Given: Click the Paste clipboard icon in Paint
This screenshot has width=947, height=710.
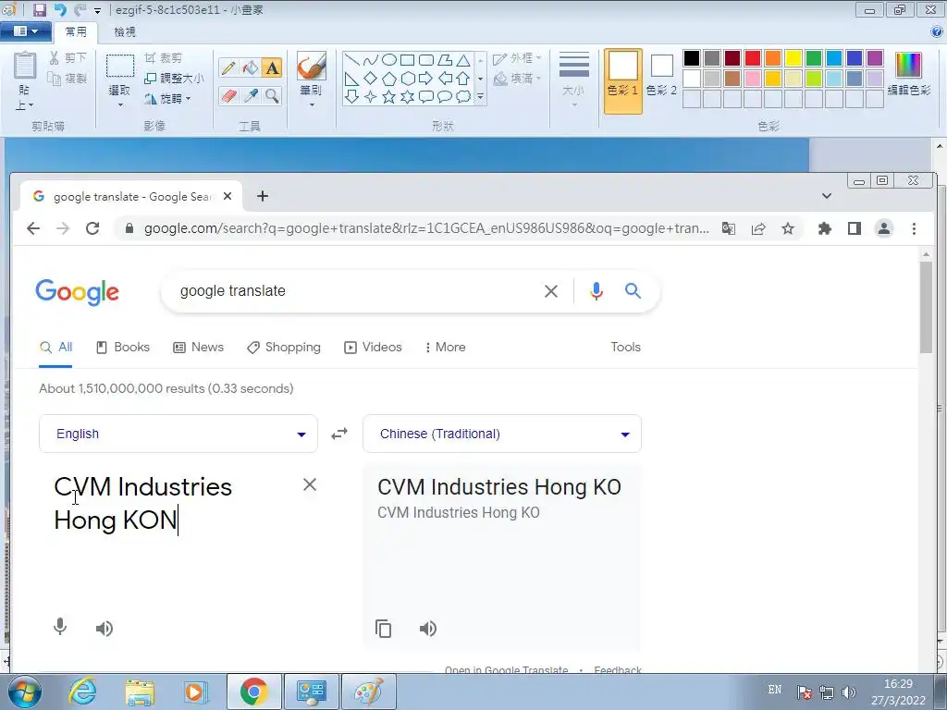Looking at the screenshot, I should 25,66.
